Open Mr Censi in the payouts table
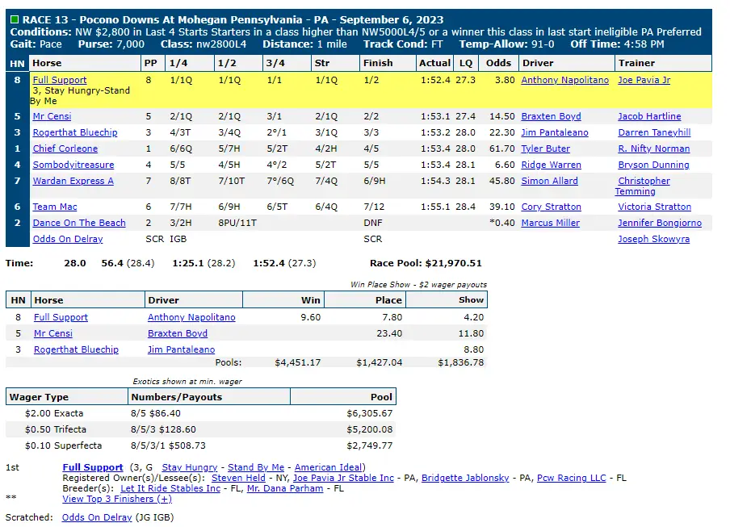The image size is (730, 527). (x=53, y=333)
